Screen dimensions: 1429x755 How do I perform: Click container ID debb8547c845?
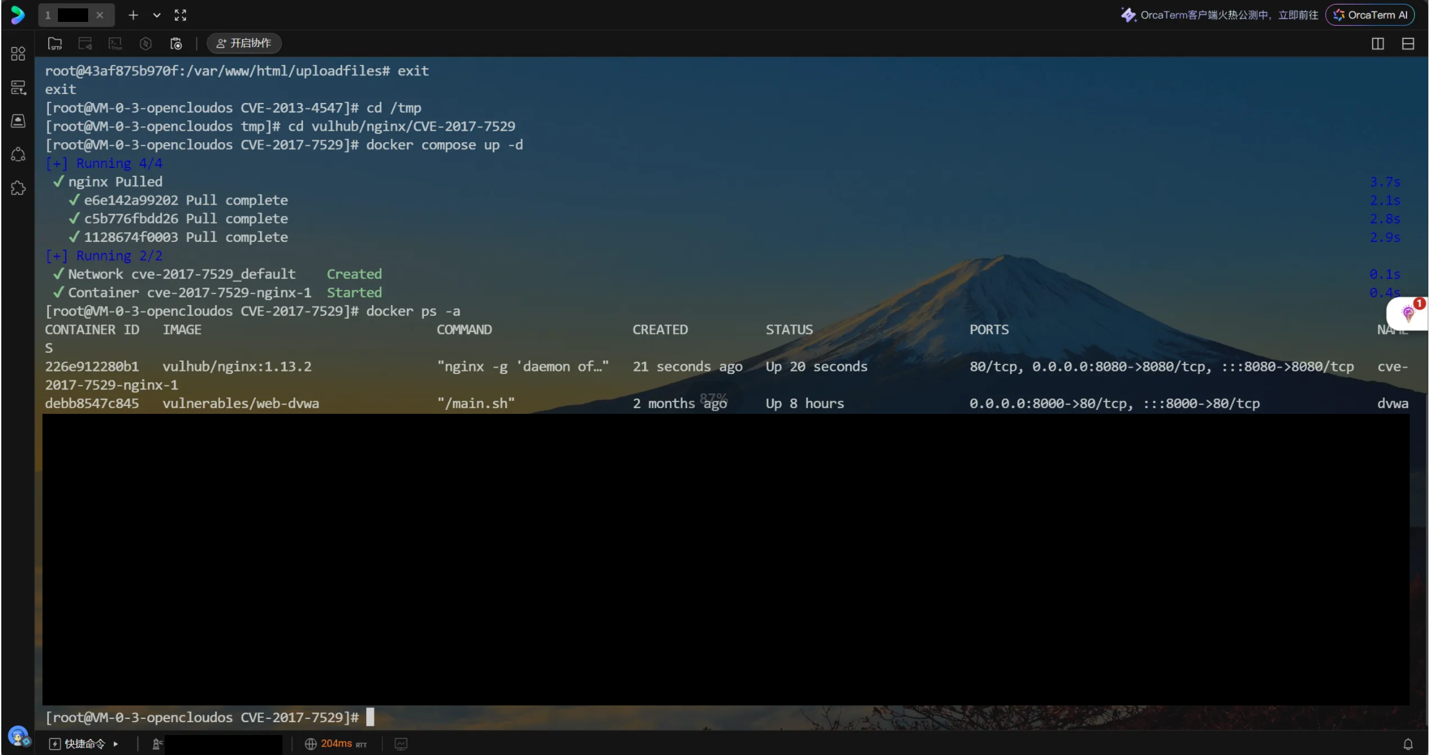[x=92, y=404]
